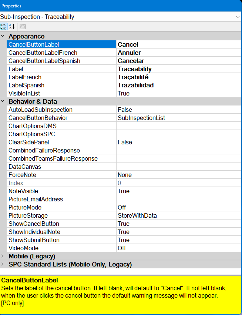This screenshot has height=315, width=242.
Task: Click the Categorized view toolbar icon
Action: [4, 26]
